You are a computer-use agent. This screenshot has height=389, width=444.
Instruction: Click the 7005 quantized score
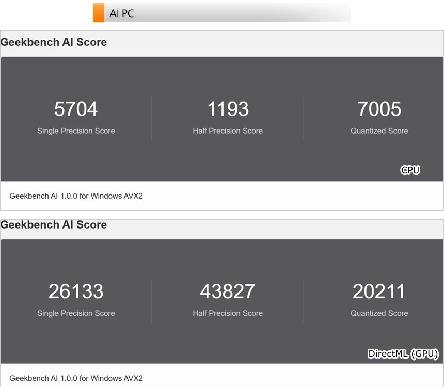click(379, 109)
